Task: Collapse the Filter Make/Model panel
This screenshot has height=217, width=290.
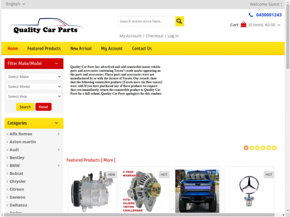Action: tap(57, 64)
